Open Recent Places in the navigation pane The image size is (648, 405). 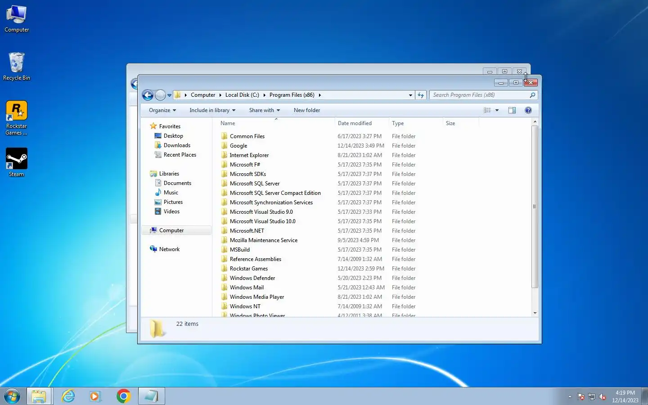(x=180, y=155)
